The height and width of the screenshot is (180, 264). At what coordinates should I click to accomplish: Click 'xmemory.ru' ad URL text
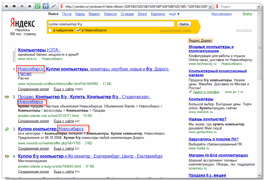click(x=197, y=168)
